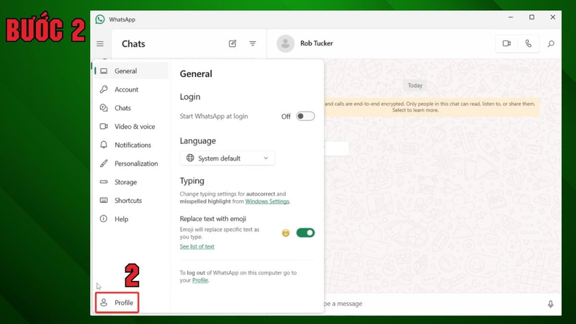Open Help section

click(132, 219)
